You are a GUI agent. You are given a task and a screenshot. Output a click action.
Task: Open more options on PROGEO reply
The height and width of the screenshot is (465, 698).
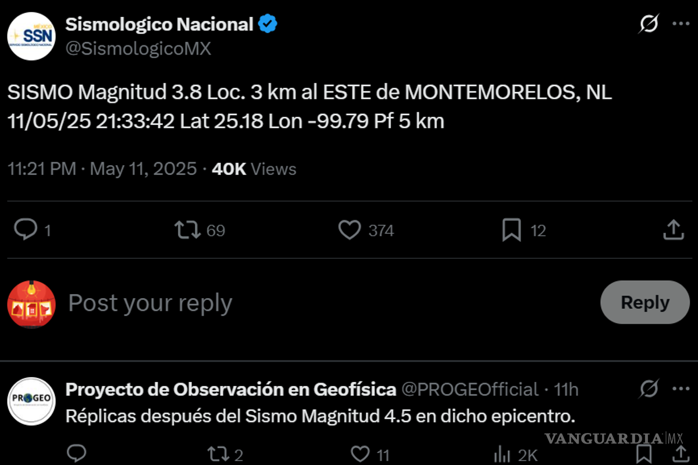coord(681,388)
